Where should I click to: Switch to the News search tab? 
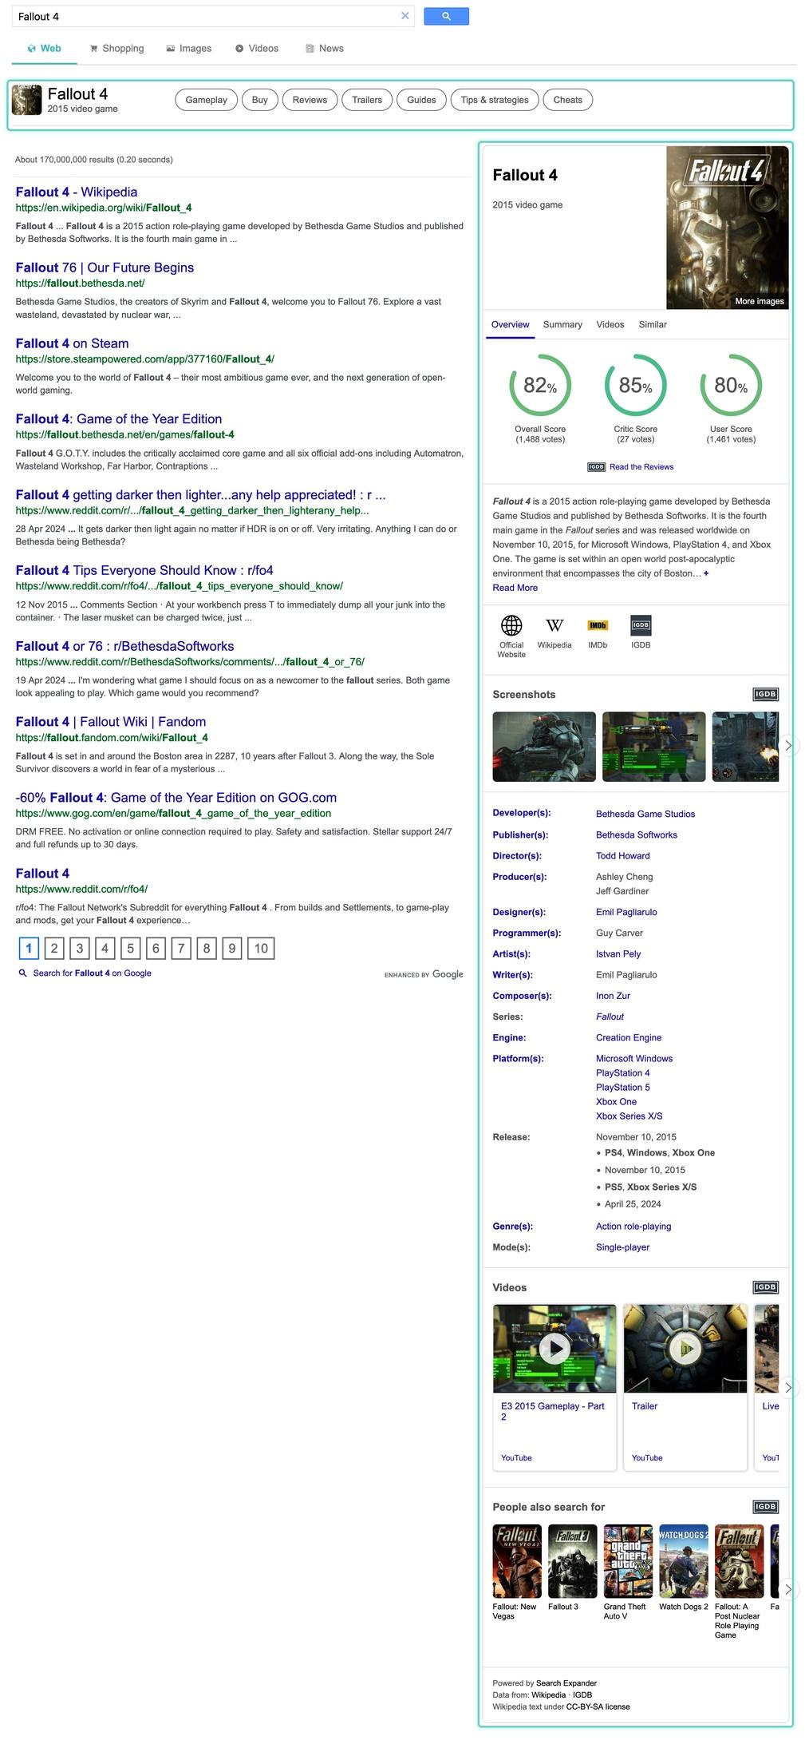point(325,49)
